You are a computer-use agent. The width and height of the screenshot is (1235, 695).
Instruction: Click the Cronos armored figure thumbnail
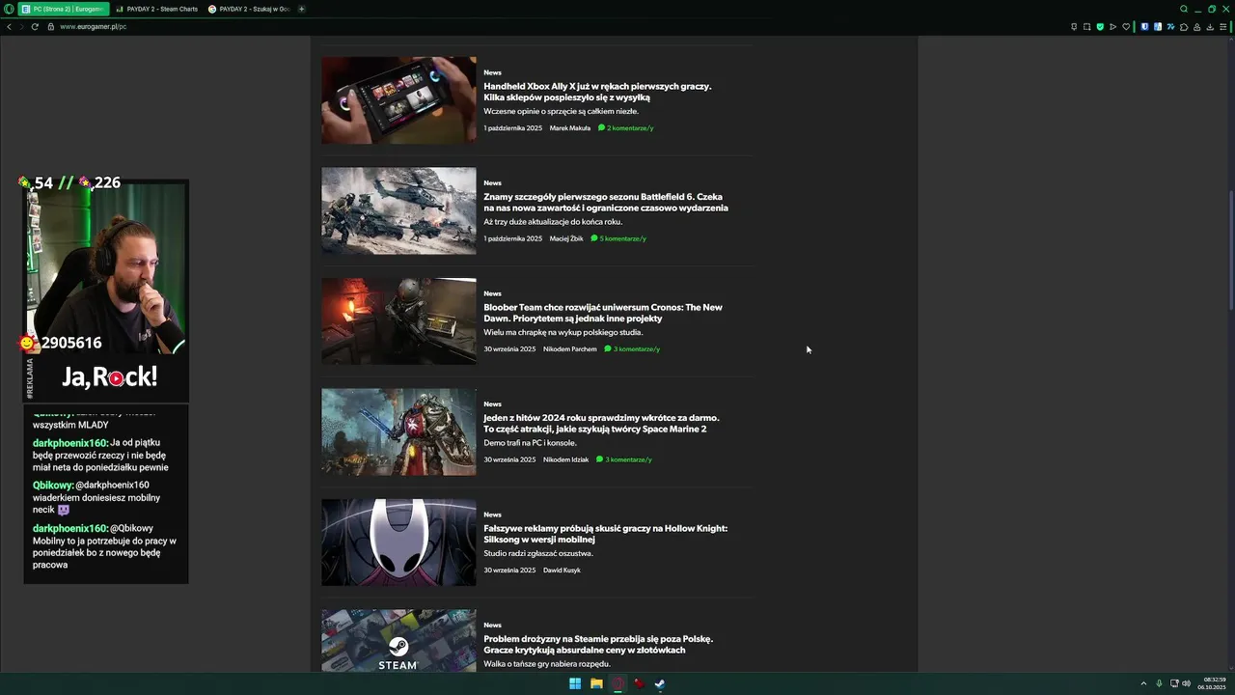click(398, 321)
